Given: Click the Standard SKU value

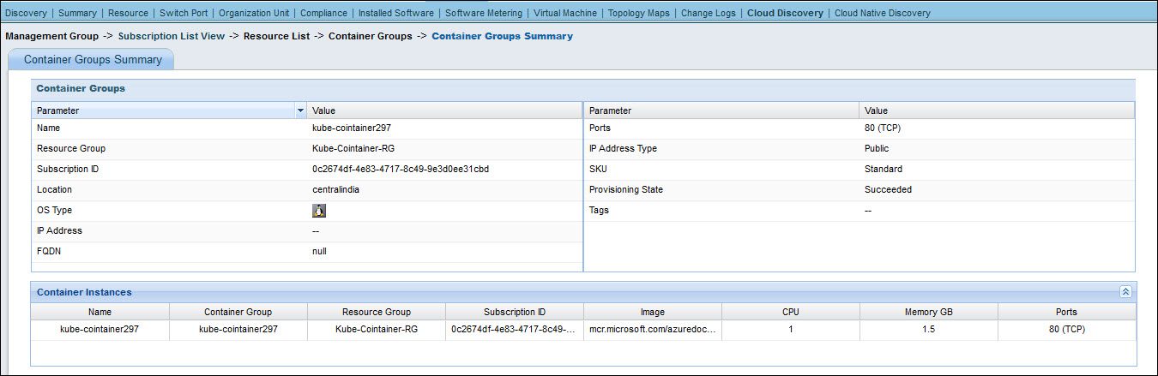Looking at the screenshot, I should [884, 169].
